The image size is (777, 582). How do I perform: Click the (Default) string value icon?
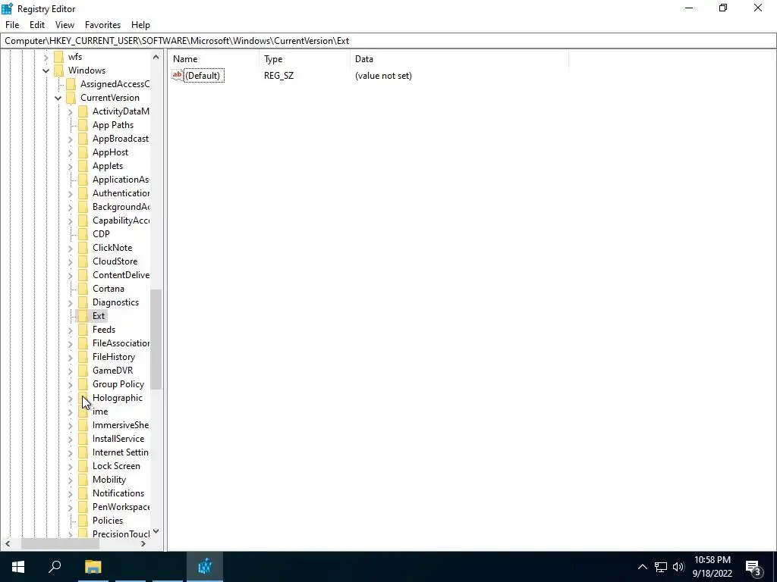tap(177, 75)
